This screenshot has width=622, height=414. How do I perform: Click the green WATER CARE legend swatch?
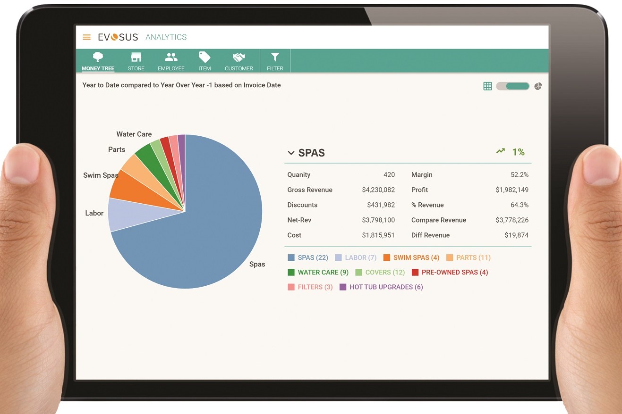pyautogui.click(x=291, y=273)
